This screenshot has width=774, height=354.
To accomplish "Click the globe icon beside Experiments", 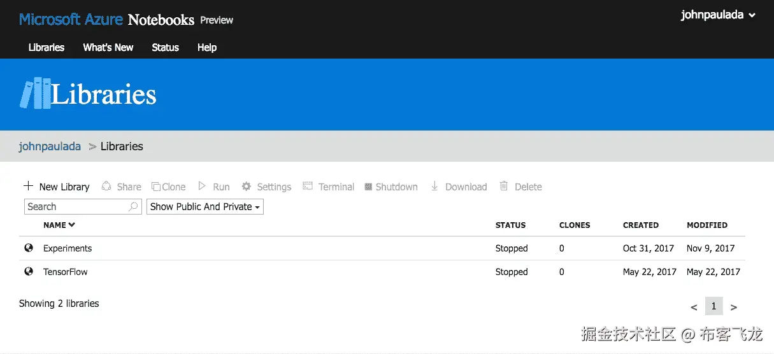I will tap(29, 248).
